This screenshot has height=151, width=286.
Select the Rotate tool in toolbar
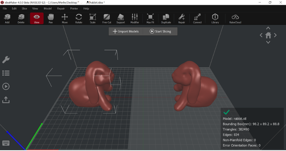click(x=79, y=19)
